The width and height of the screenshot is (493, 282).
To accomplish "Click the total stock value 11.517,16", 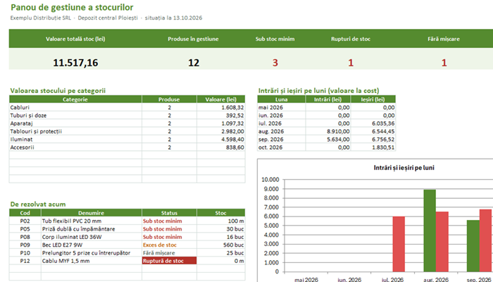I will click(x=75, y=63).
